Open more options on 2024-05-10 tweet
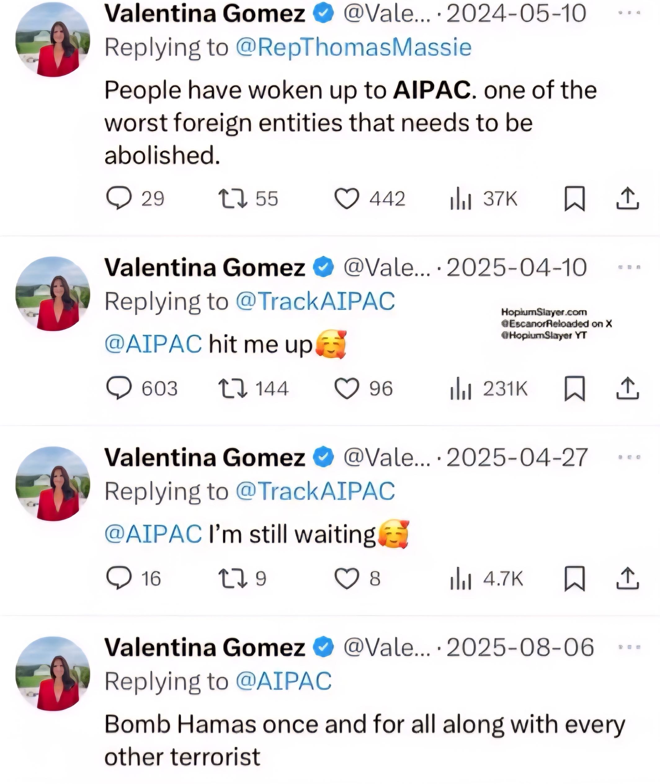The image size is (660, 784). 629,13
